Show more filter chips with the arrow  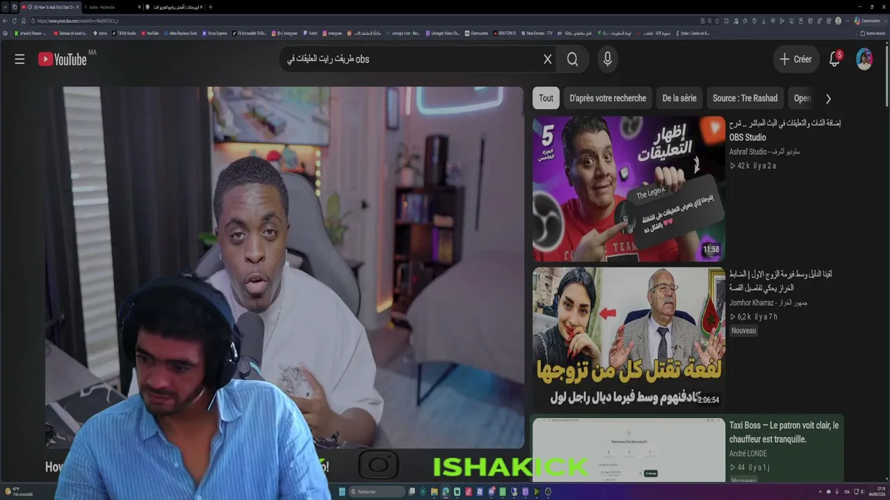tap(828, 99)
